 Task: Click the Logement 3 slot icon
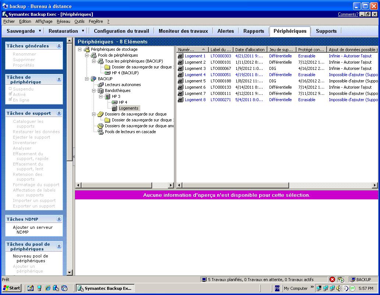click(180, 68)
